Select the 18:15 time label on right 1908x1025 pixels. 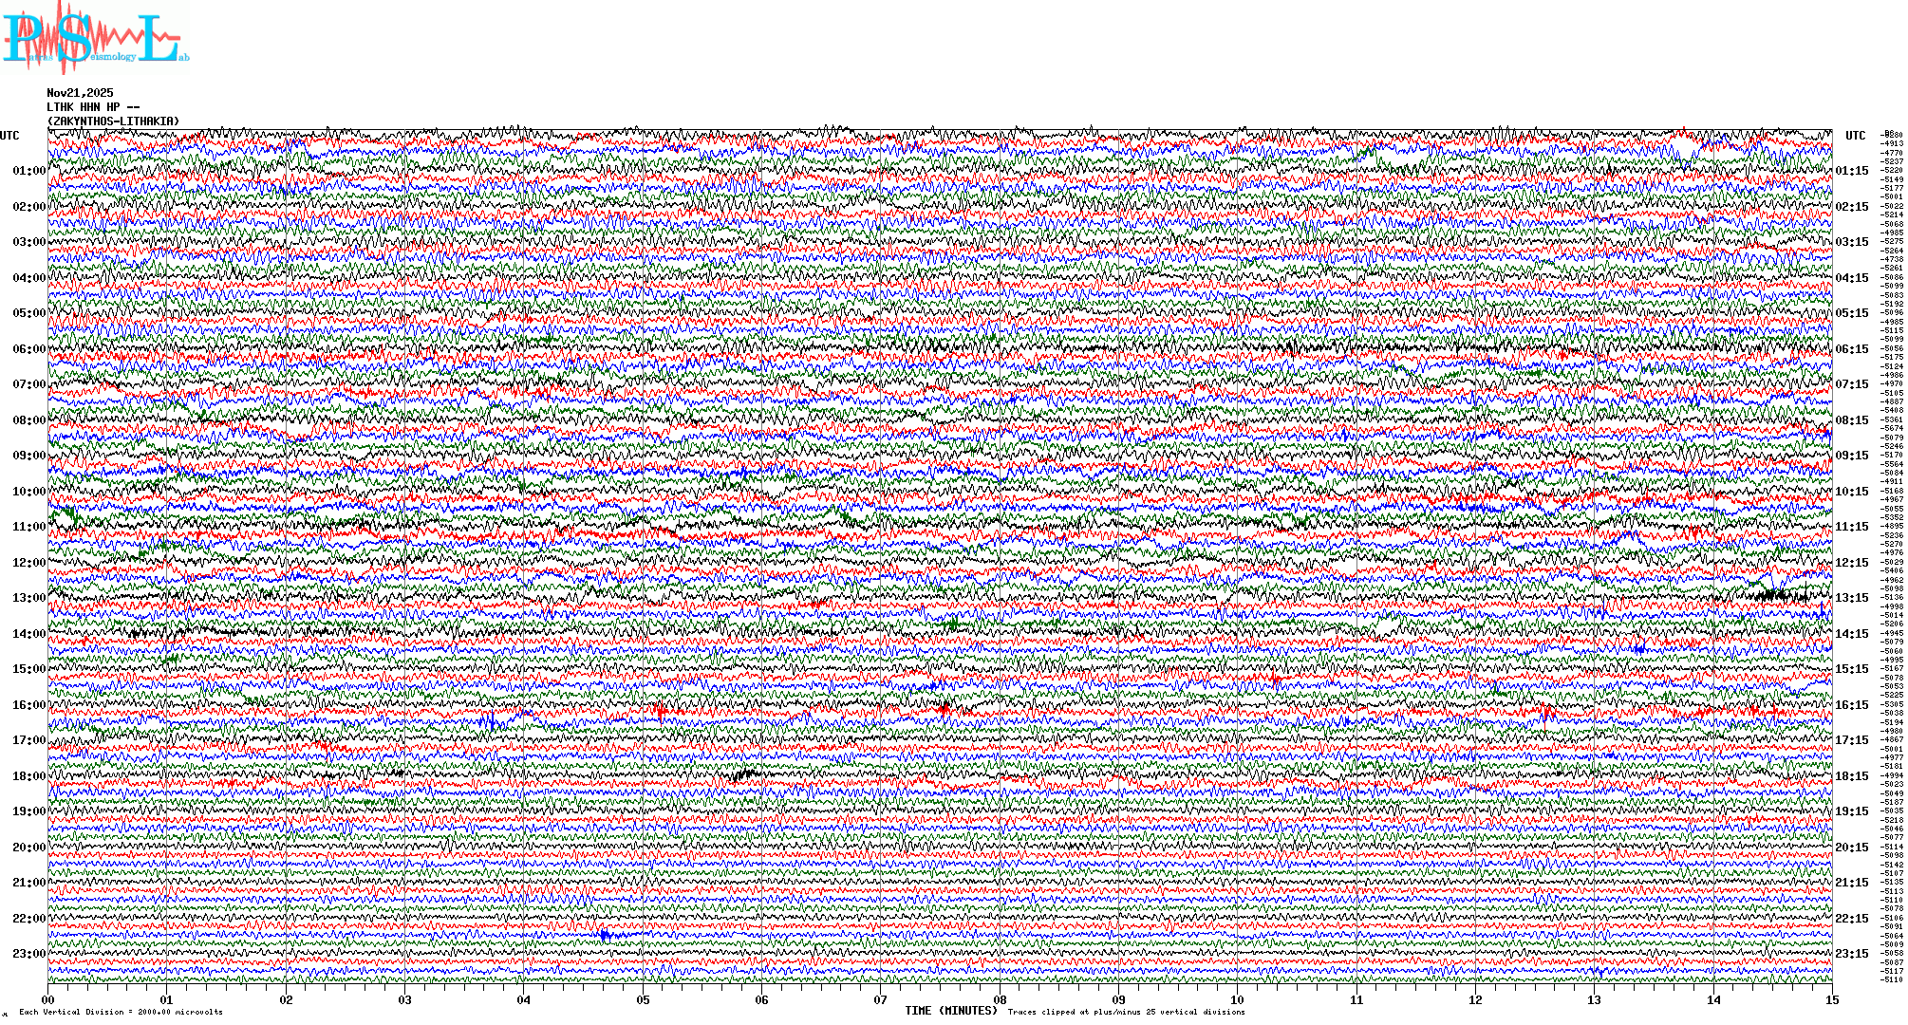[x=1851, y=776]
